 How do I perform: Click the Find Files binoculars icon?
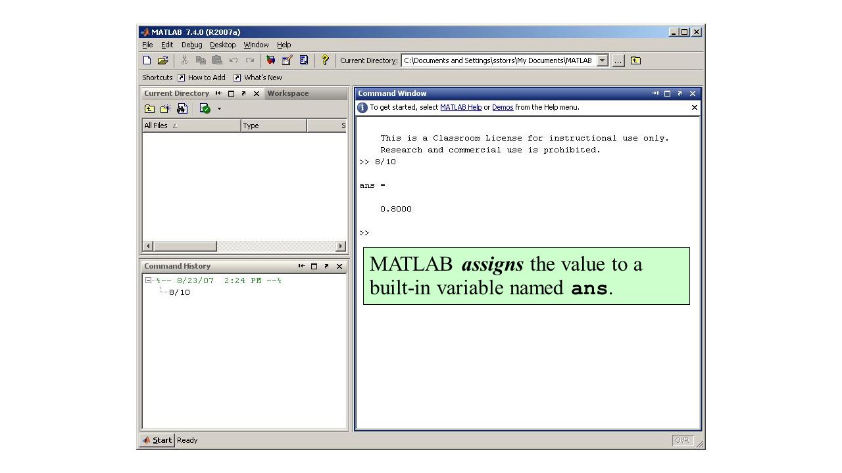tap(182, 108)
